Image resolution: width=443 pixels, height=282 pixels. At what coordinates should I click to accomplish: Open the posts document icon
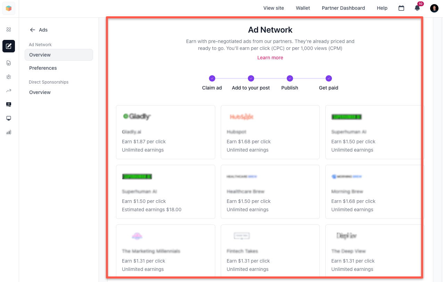coord(8,63)
